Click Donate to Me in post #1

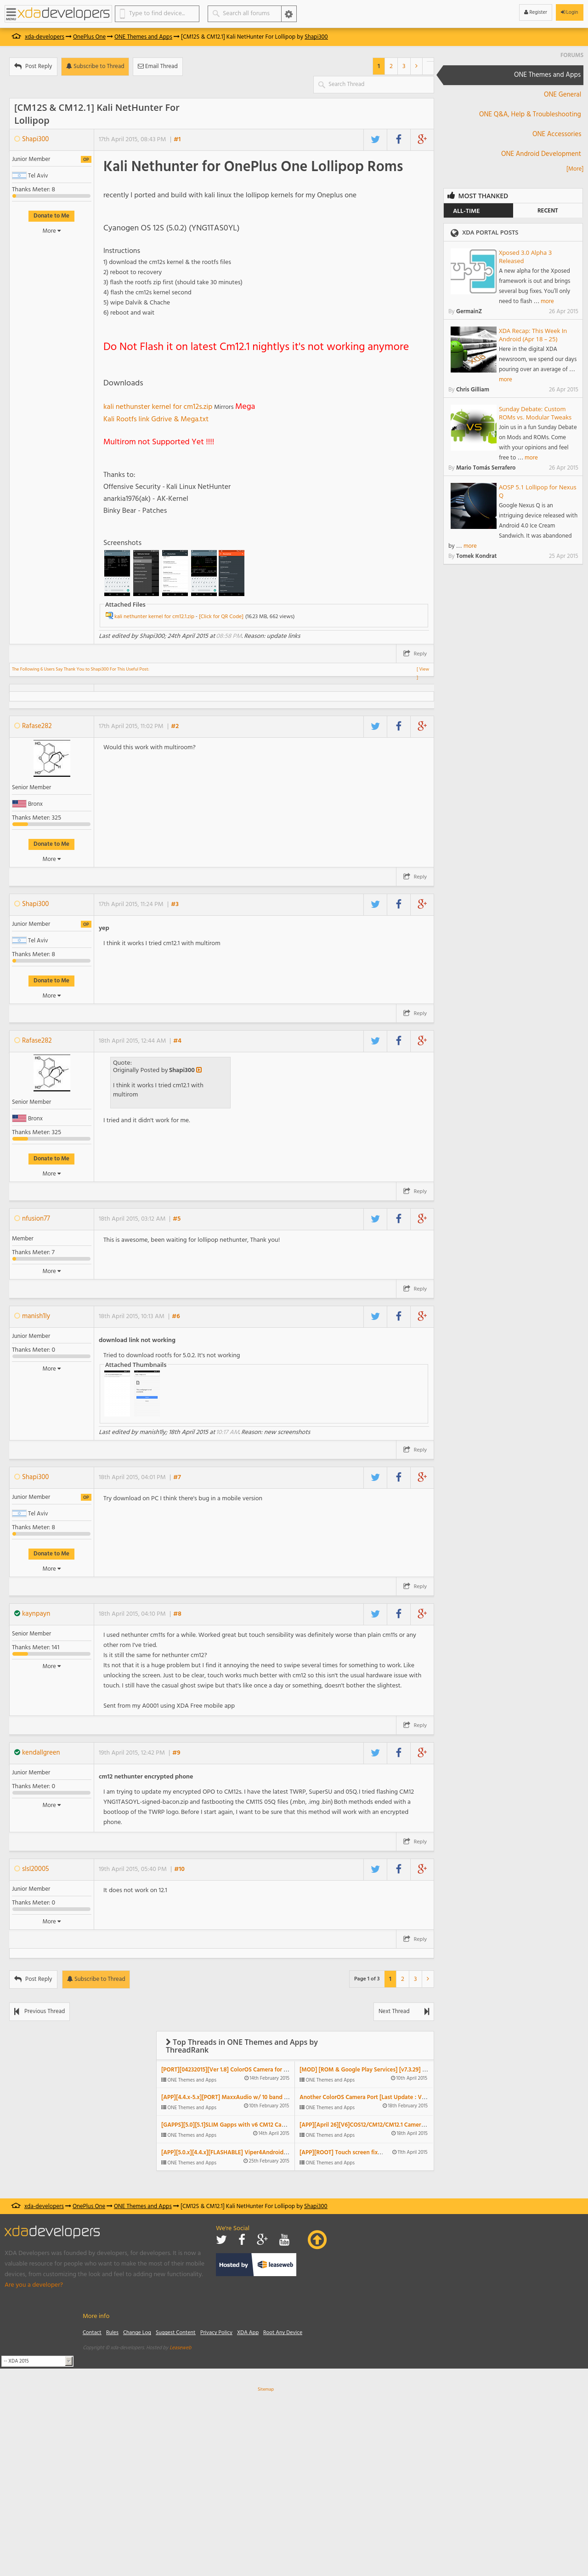51,216
